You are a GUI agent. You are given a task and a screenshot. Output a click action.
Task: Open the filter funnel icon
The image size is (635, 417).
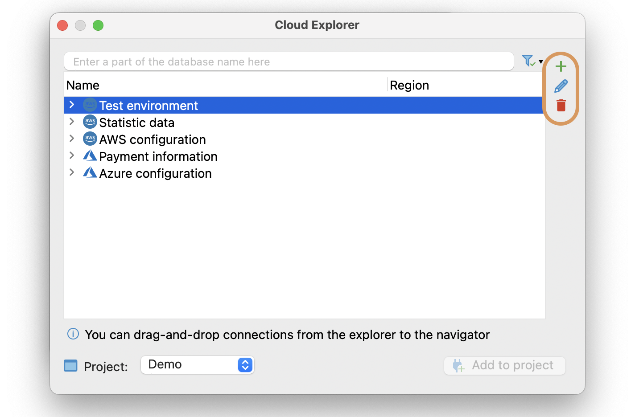click(x=528, y=61)
